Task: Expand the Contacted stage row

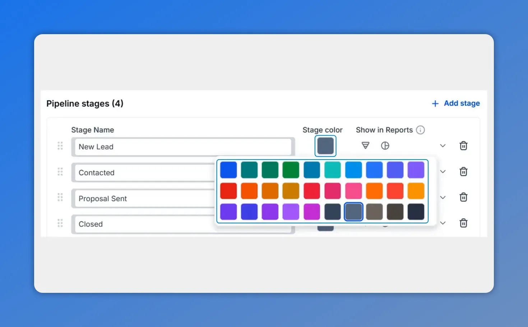Action: click(x=443, y=171)
